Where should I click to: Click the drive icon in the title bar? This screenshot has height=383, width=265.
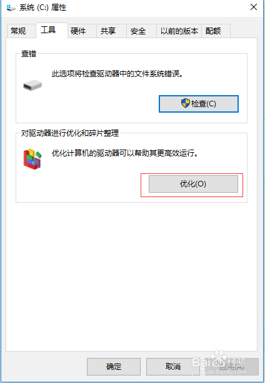click(11, 8)
